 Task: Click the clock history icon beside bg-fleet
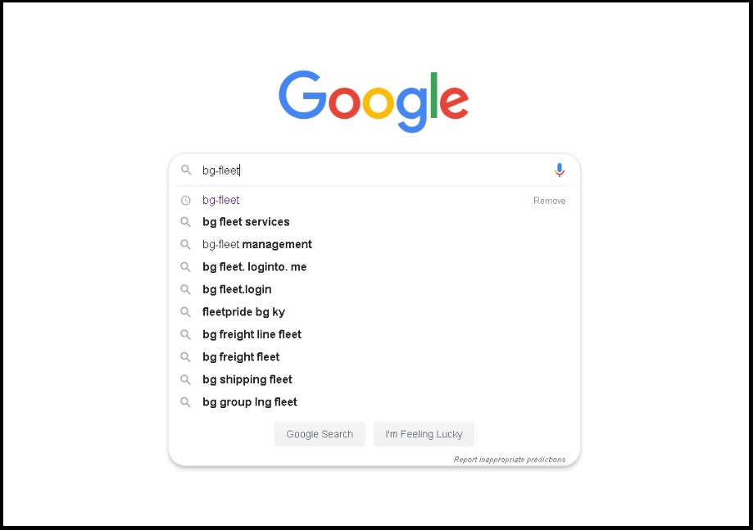point(185,200)
